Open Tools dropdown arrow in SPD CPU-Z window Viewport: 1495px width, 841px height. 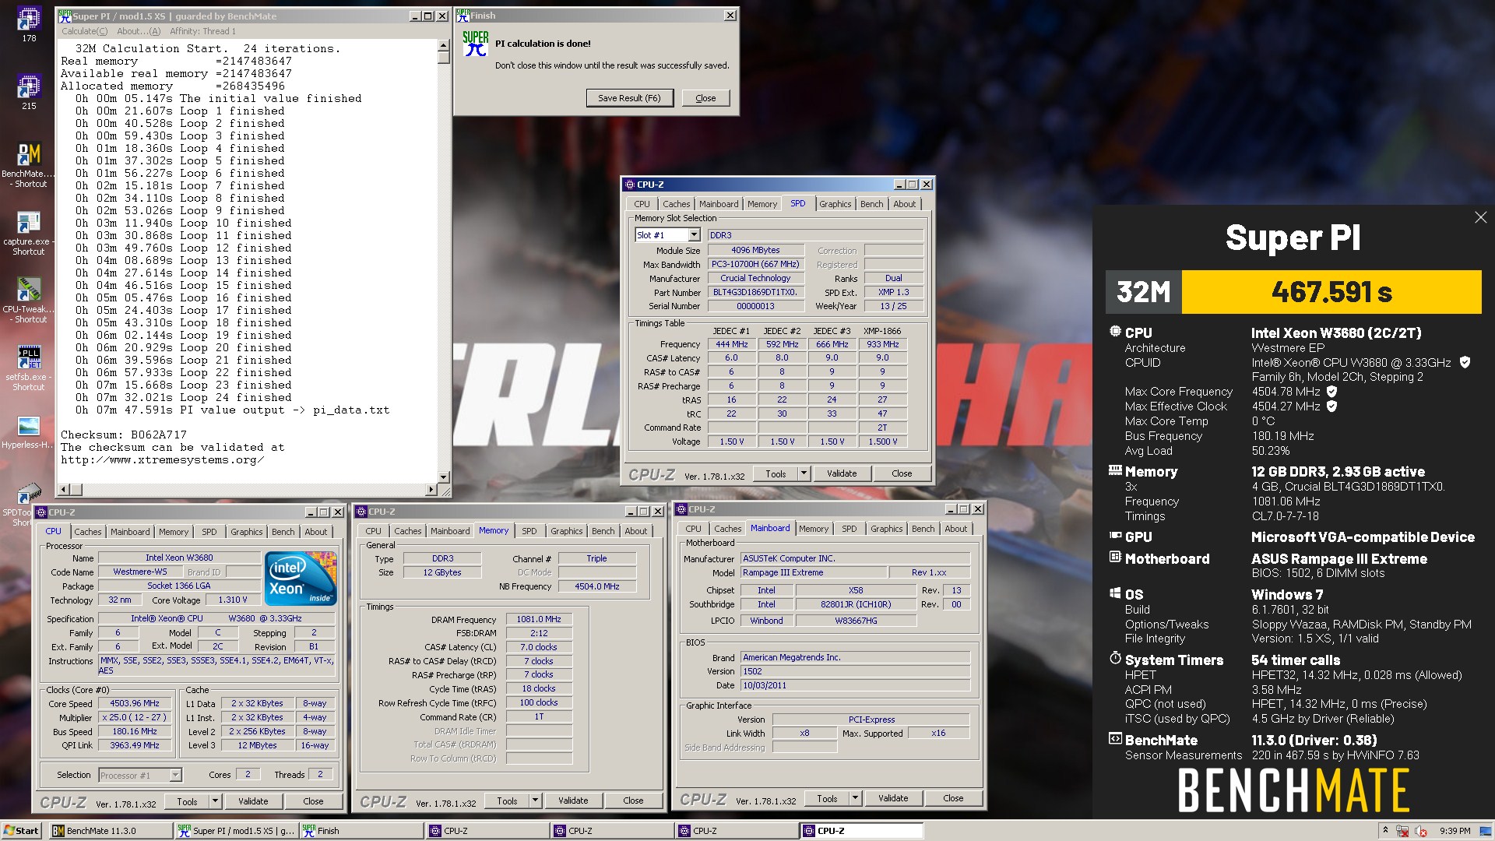(x=804, y=473)
